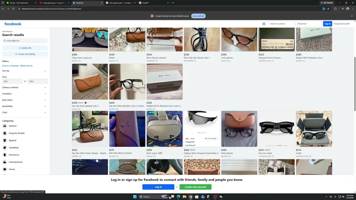Open the Chrome extensions puzzle icon
The width and height of the screenshot is (356, 200).
point(335,9)
